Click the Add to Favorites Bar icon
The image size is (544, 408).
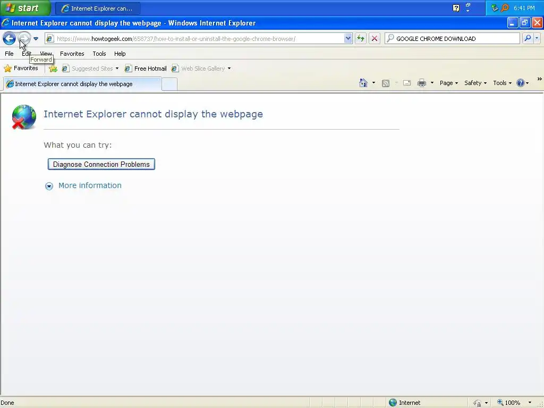click(x=53, y=69)
